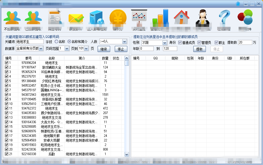
Task: Toggle the 群主 checkbox
Action: [x=216, y=42]
